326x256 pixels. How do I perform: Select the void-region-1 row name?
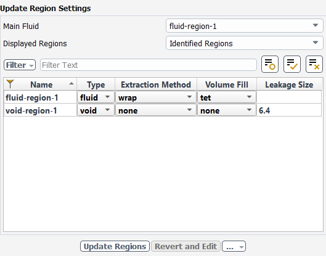[31, 110]
